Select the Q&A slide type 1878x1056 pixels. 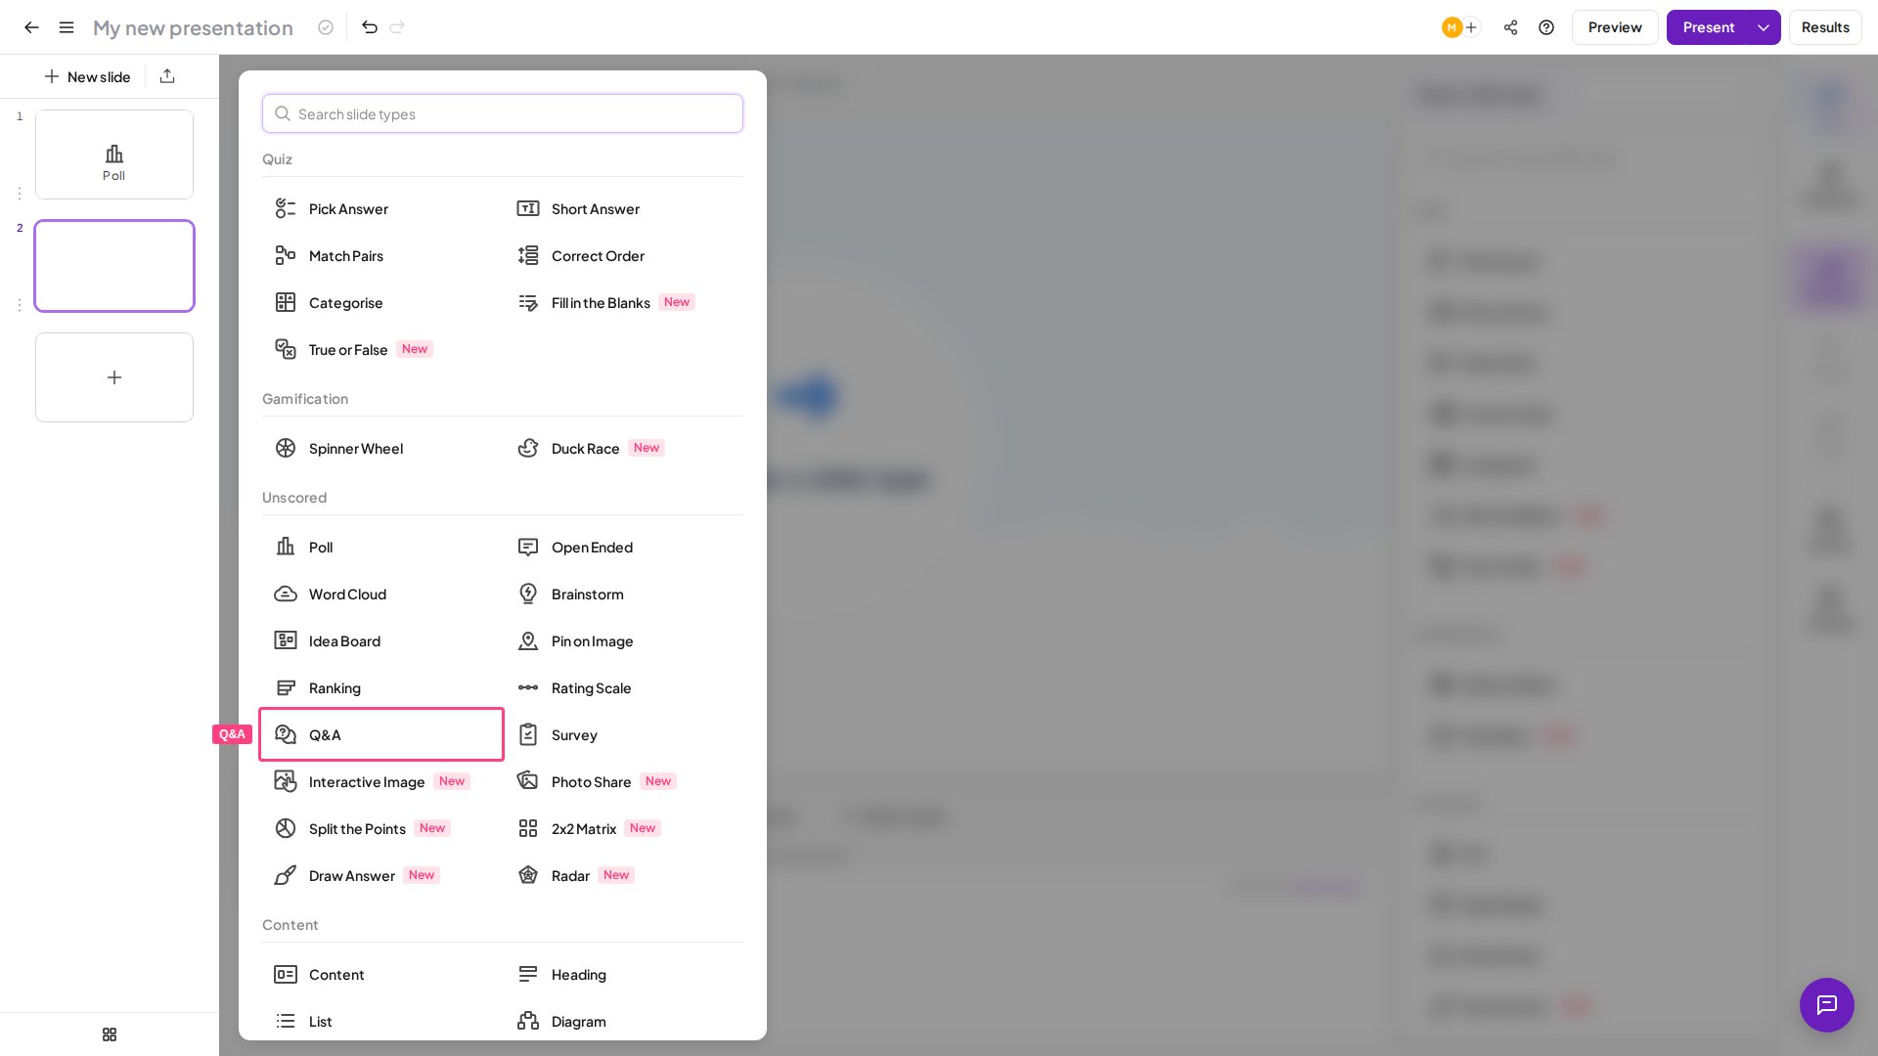pos(381,734)
